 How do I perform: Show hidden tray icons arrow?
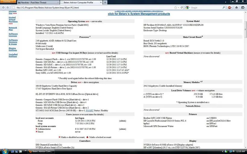tap(223, 151)
